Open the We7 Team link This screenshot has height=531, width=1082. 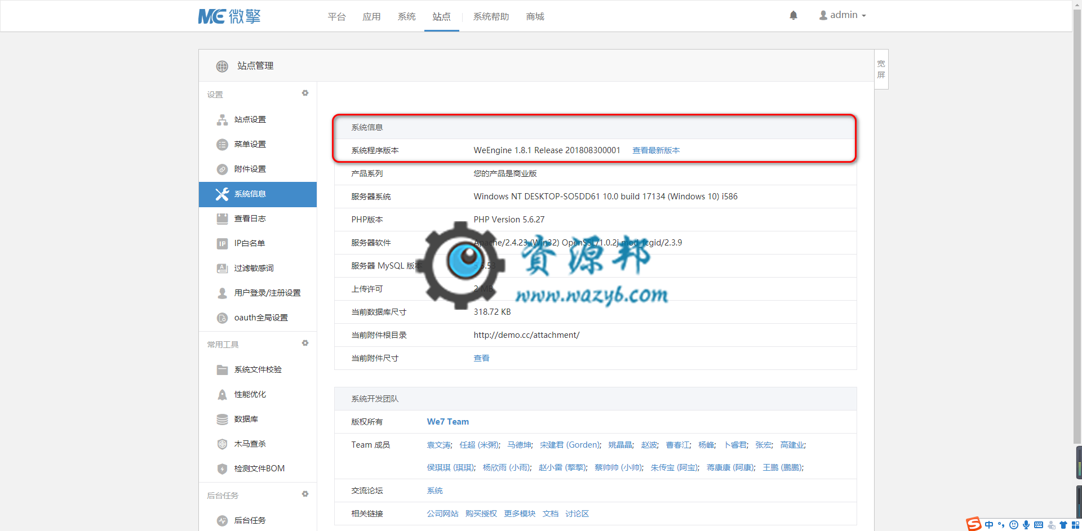[448, 422]
